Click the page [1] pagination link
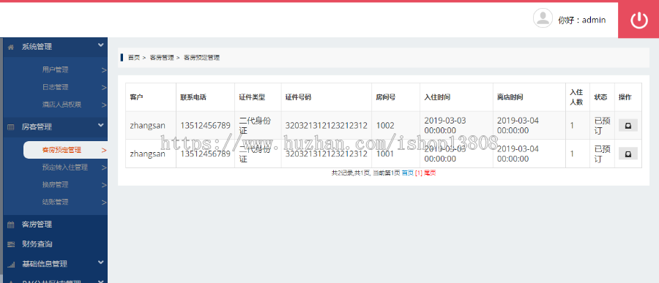 tap(419, 173)
